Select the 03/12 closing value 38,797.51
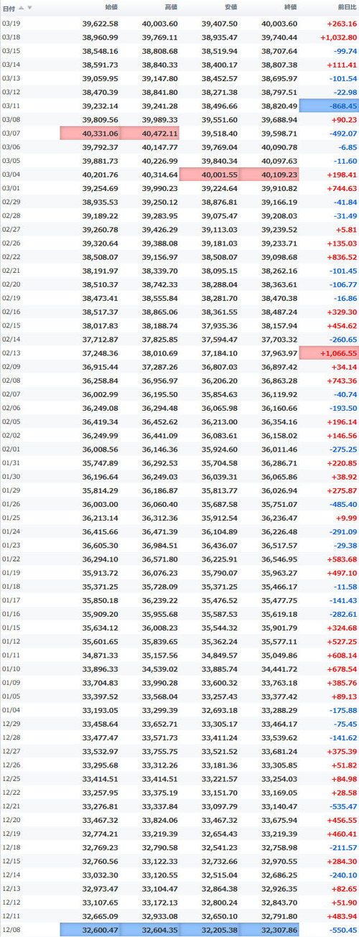The width and height of the screenshot is (359, 937). coord(279,92)
